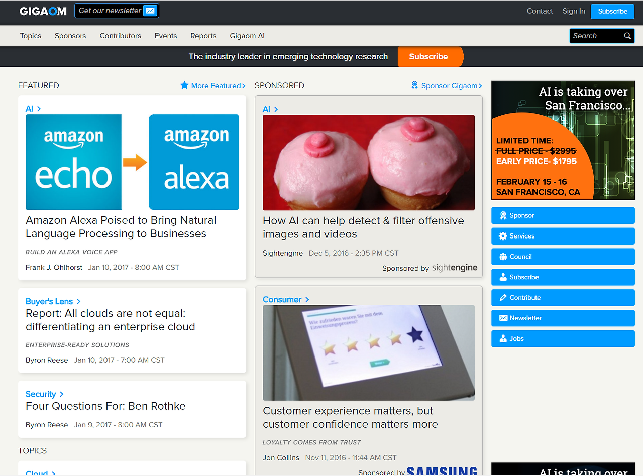
Task: Click the chevron after Sponsor Gigaom
Action: pos(480,86)
